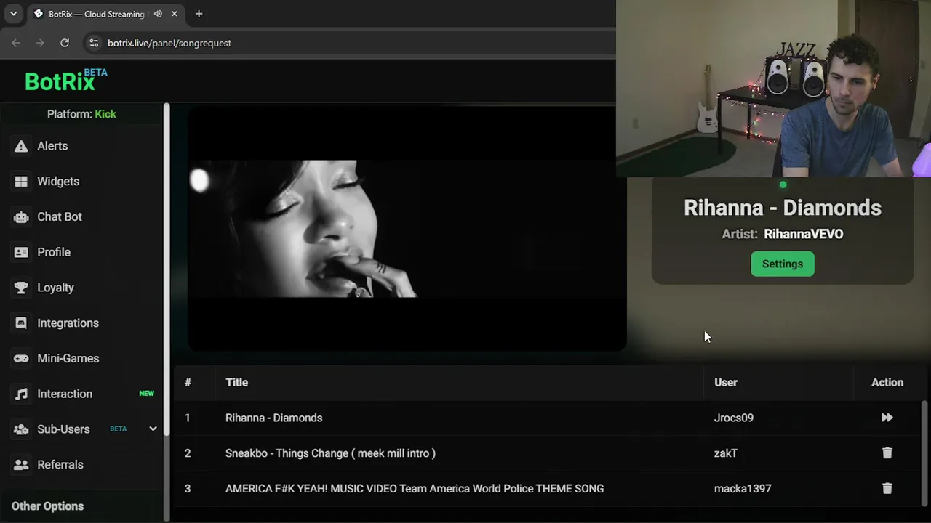The height and width of the screenshot is (523, 931).
Task: Click the Rihanna - Diamonds now-playing heading
Action: 783,208
